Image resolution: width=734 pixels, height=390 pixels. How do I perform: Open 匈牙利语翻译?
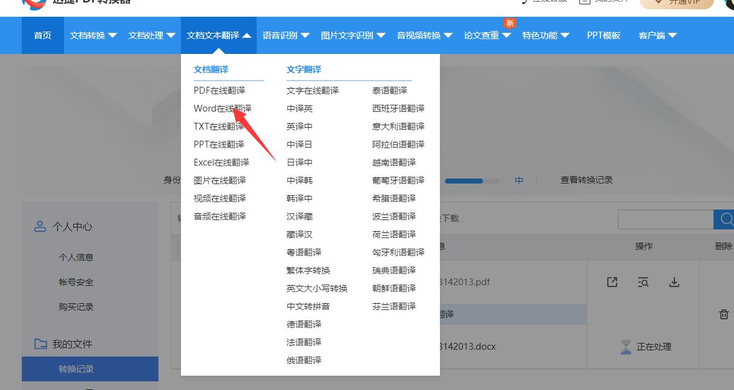tap(398, 252)
